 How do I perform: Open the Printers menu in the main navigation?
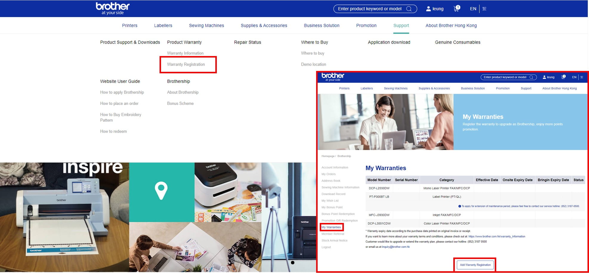(x=129, y=26)
